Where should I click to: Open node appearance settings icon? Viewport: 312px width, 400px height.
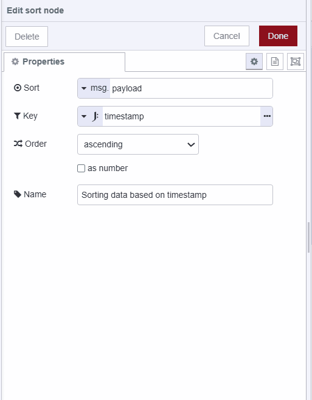point(296,61)
